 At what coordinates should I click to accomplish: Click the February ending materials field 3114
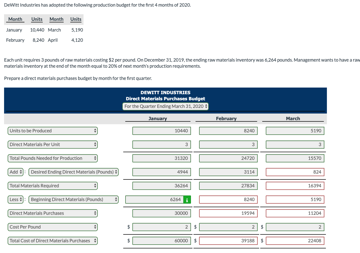228,172
